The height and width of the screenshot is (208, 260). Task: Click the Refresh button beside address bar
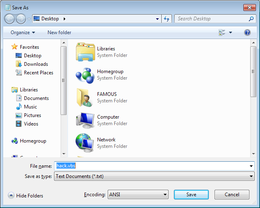tap(167, 19)
